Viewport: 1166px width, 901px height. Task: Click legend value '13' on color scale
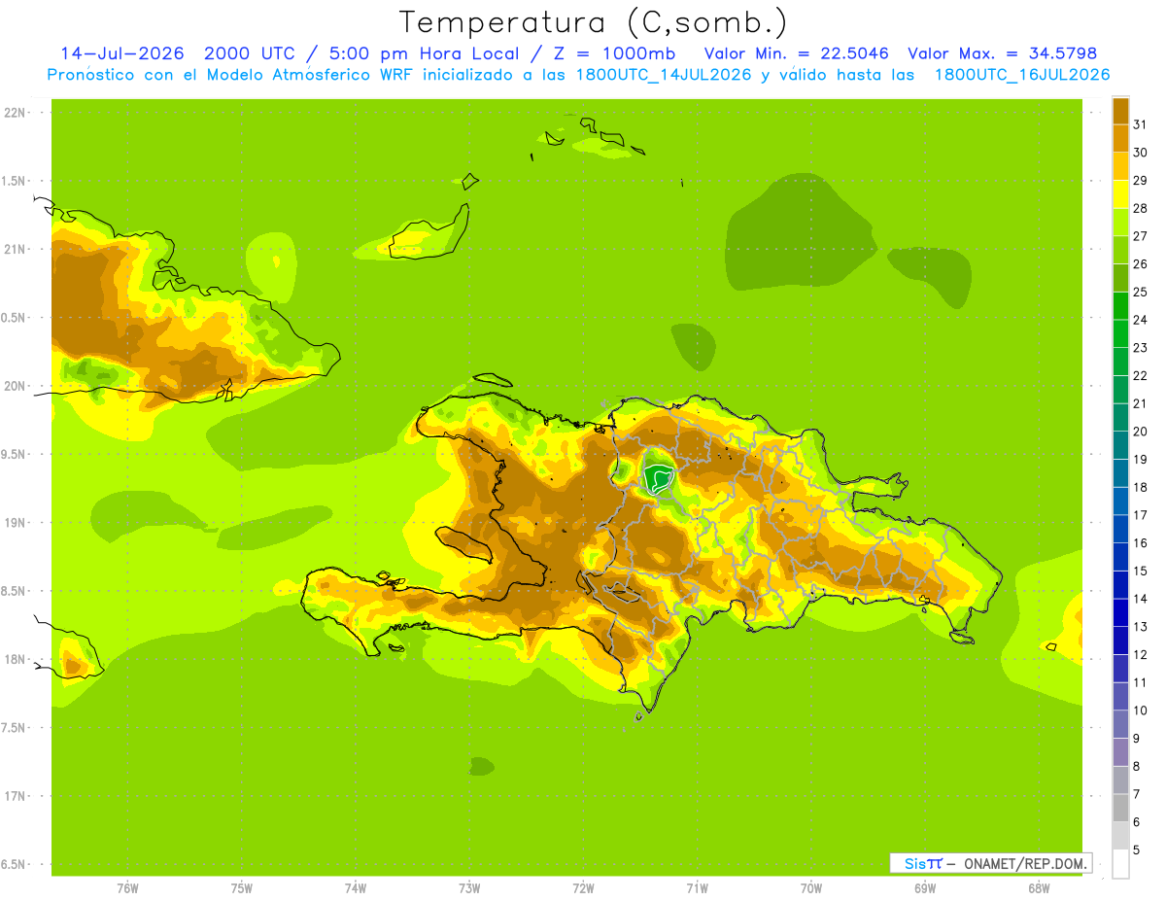1140,627
